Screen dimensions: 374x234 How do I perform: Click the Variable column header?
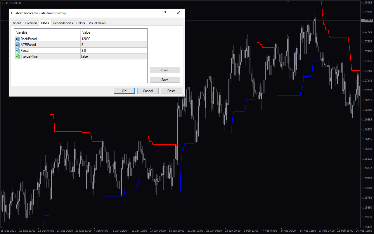tap(48, 32)
